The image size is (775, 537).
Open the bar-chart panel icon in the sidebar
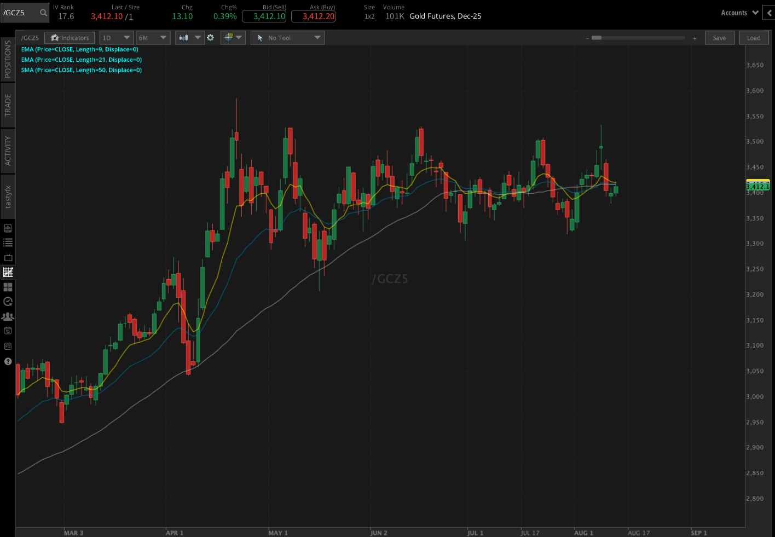tap(8, 228)
